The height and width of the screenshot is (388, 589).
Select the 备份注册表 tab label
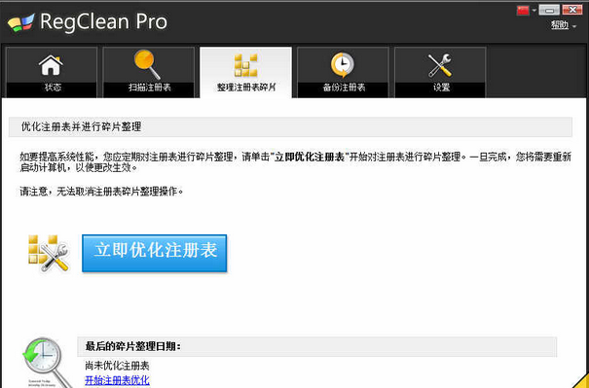344,88
